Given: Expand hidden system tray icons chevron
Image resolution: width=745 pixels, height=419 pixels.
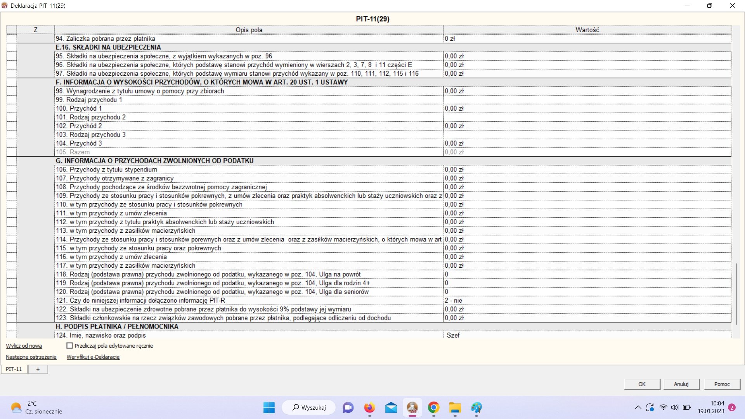Looking at the screenshot, I should [638, 407].
